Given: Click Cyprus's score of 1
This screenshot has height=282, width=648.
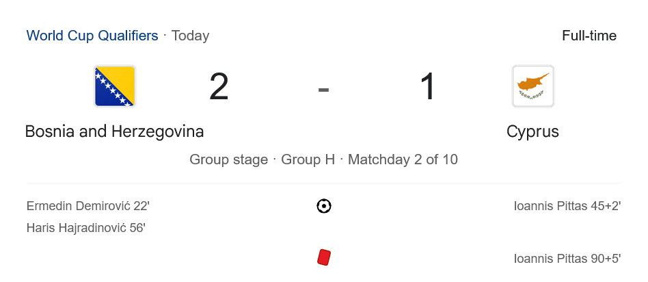Looking at the screenshot, I should tap(428, 87).
